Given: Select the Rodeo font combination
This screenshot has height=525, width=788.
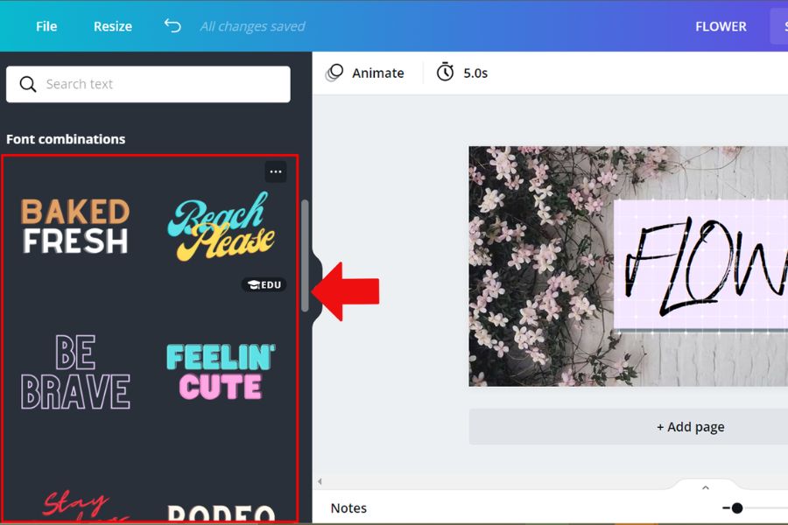Looking at the screenshot, I should pyautogui.click(x=221, y=513).
